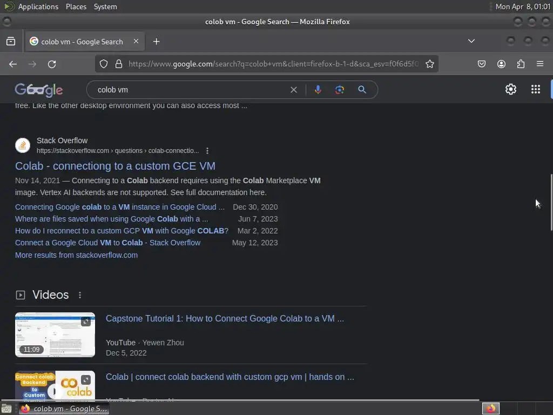Open the extensions puzzle icon
This screenshot has width=553, height=415.
pos(521,64)
